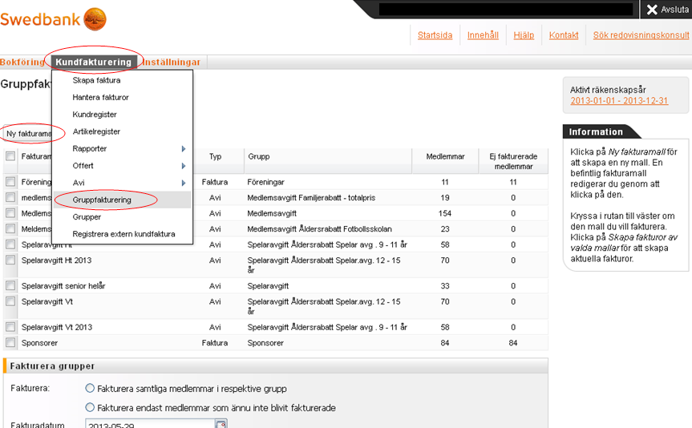This screenshot has height=428, width=692.
Task: Expand the Rapporter submenu arrow
Action: (184, 149)
